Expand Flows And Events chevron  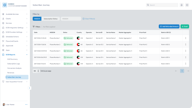(x=27, y=41)
